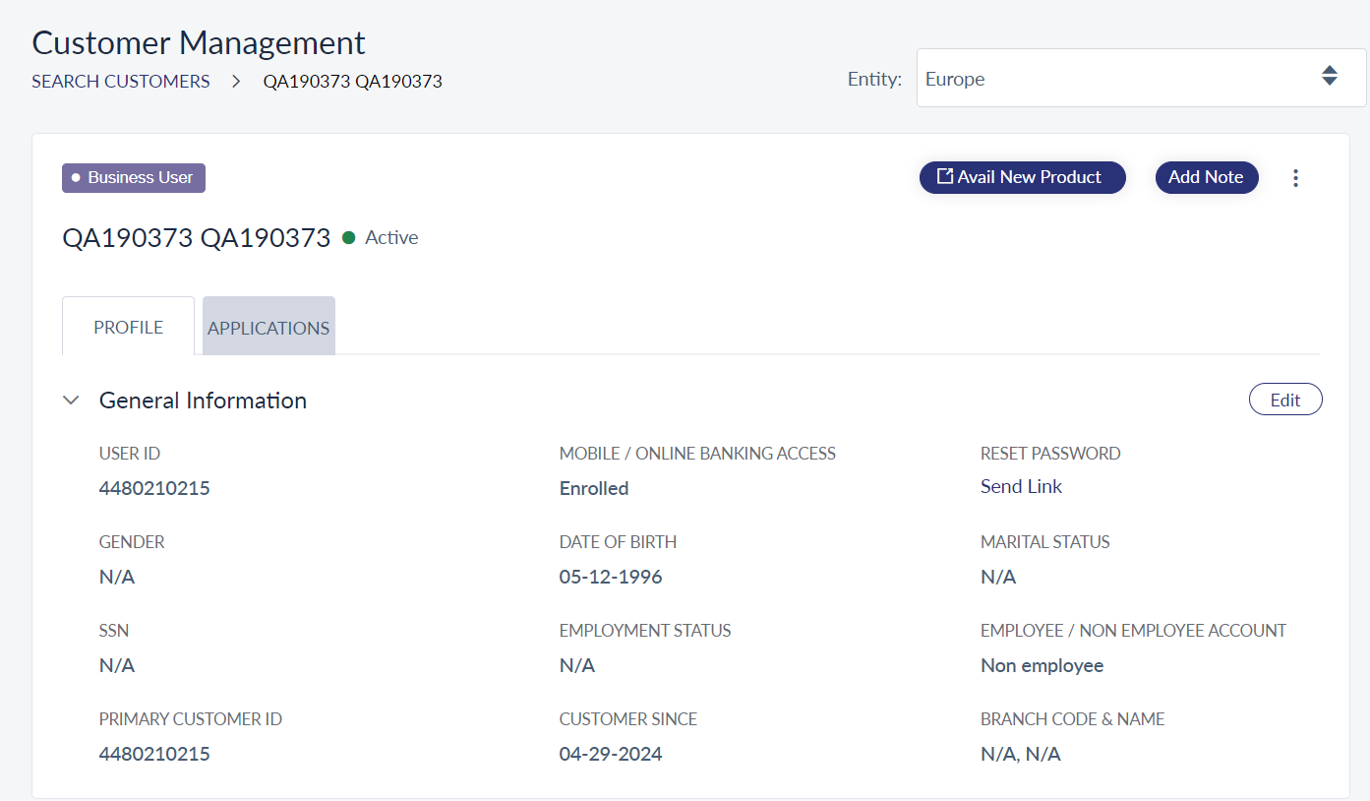Viewport: 1370px width, 801px height.
Task: Click the Non employee account value
Action: 1042,665
